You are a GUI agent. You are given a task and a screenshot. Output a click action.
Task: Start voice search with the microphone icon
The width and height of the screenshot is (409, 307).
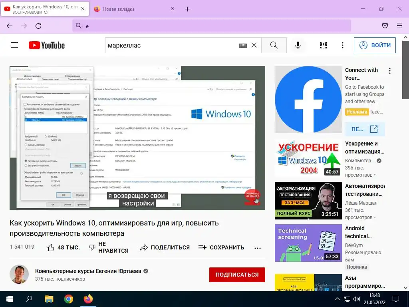coord(298,45)
